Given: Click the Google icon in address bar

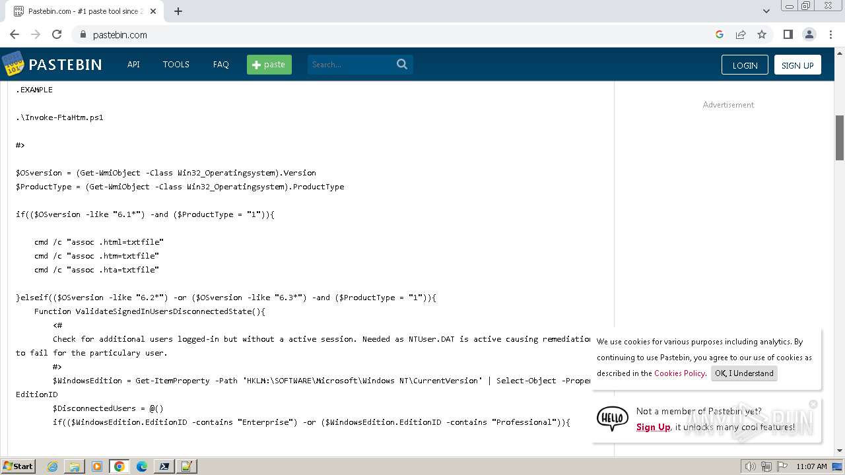Looking at the screenshot, I should (720, 34).
